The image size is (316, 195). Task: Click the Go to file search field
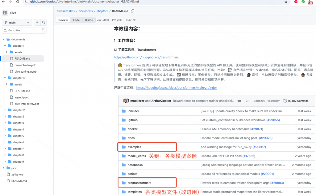point(24,30)
